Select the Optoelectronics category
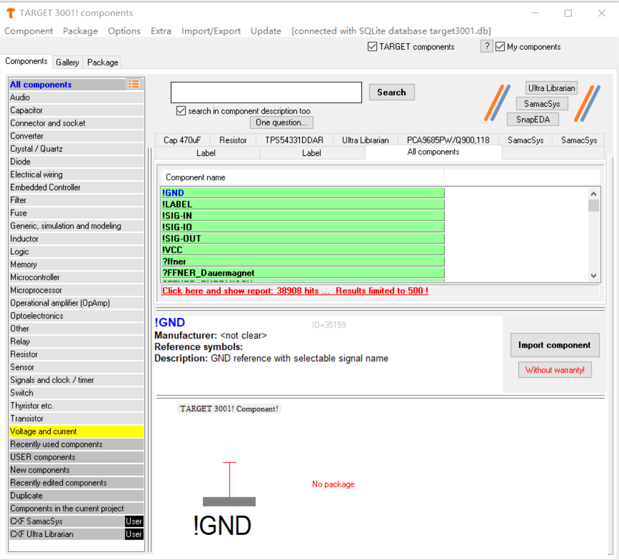Screen dimensions: 619x560 coord(77,316)
